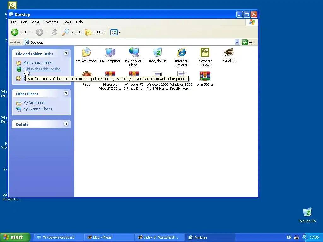Click the publish globe icon in tasks panel
Screen dimensions: 323x242
point(19,69)
